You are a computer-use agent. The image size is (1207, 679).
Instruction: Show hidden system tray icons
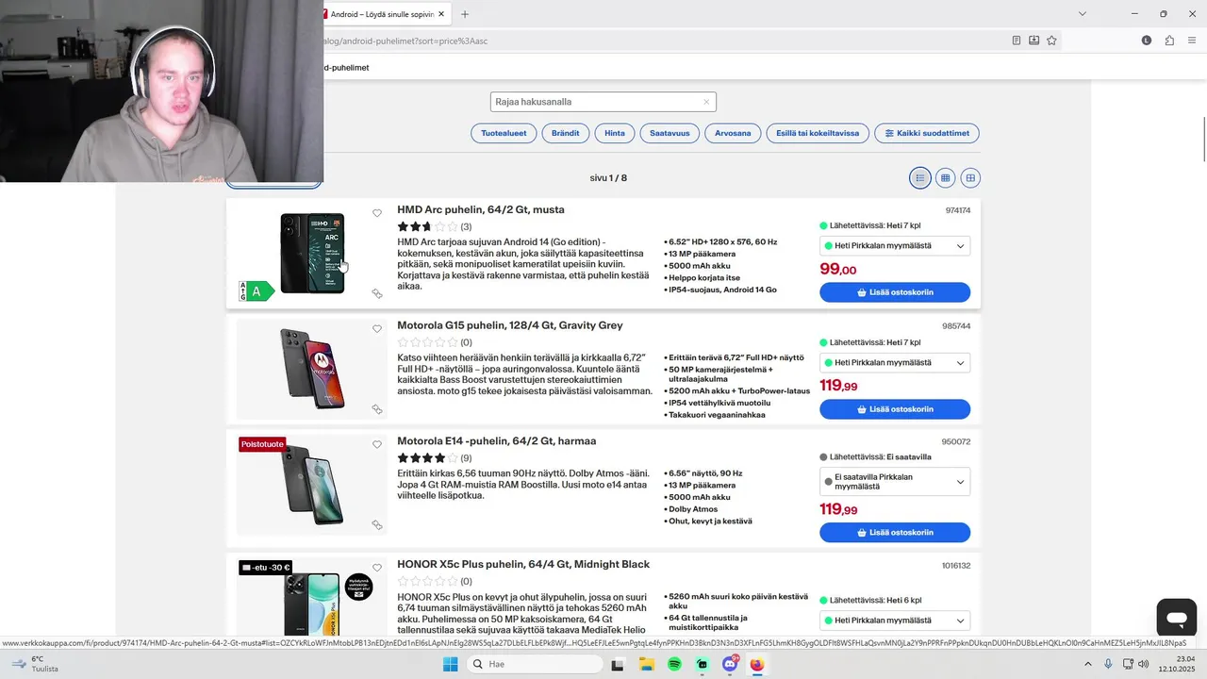[1088, 664]
